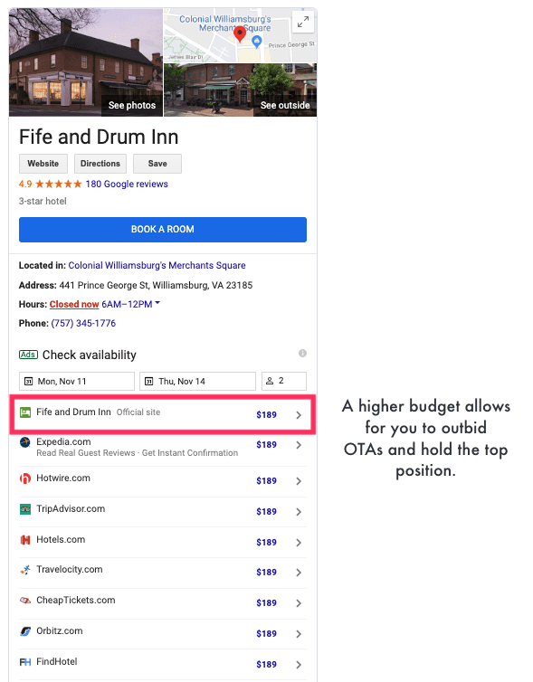This screenshot has width=533, height=682.
Task: Click See photos on the hotel image
Action: [x=132, y=105]
